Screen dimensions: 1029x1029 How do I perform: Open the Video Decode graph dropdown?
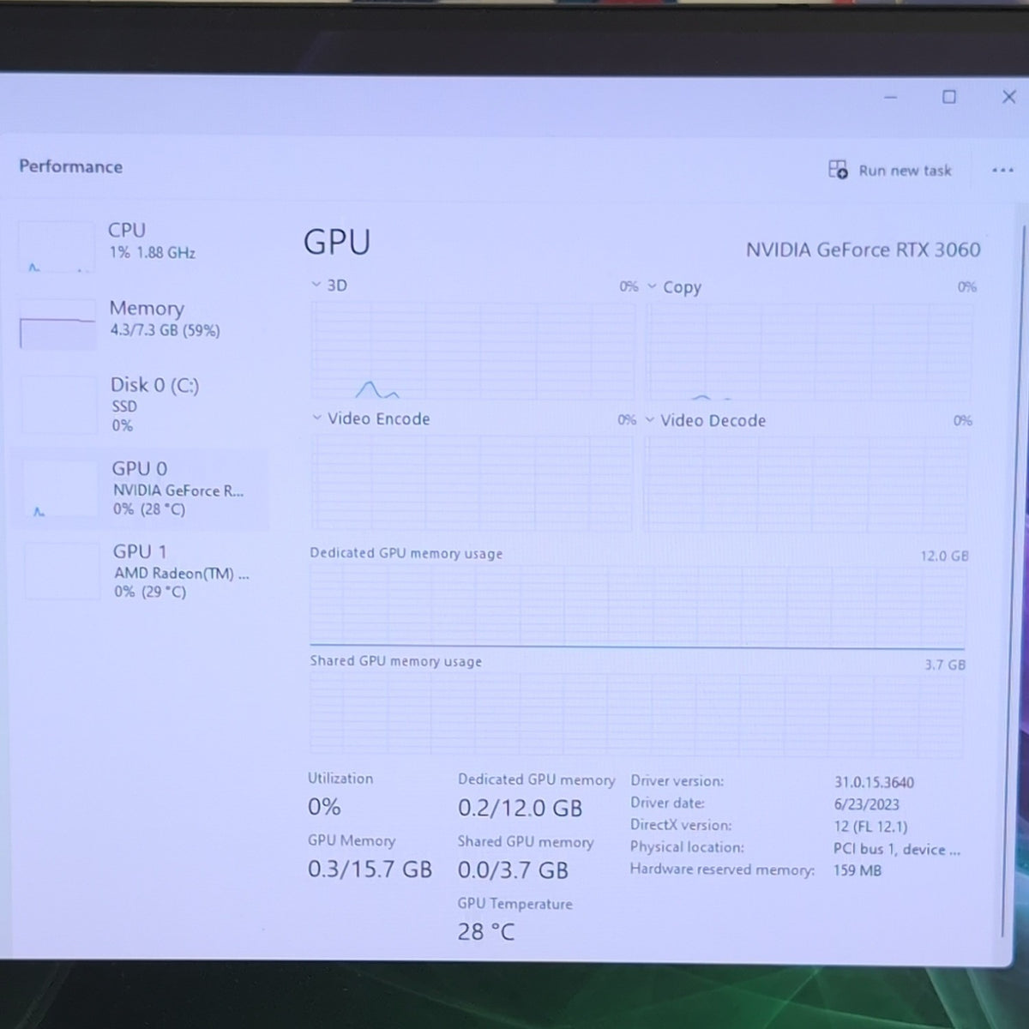[650, 420]
